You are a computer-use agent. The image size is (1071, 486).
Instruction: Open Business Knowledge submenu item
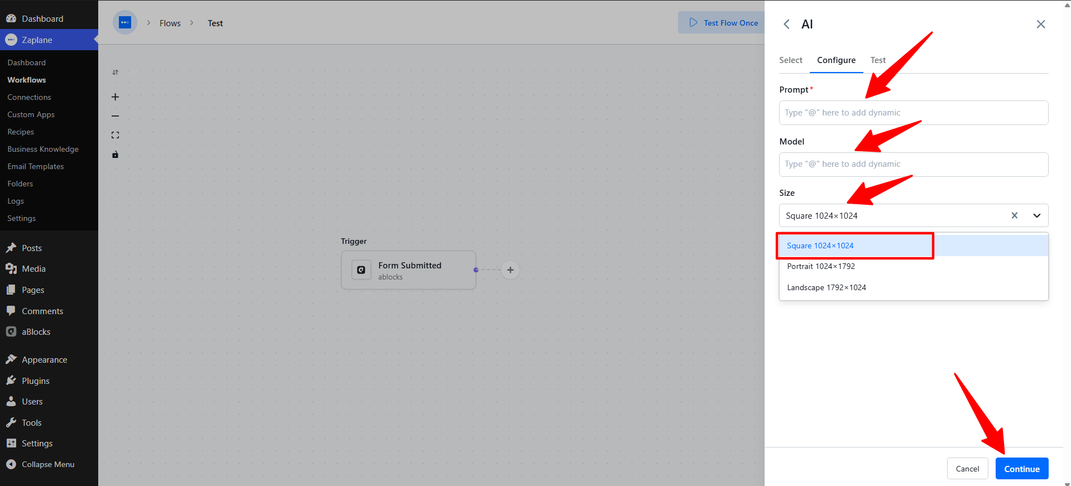coord(43,149)
